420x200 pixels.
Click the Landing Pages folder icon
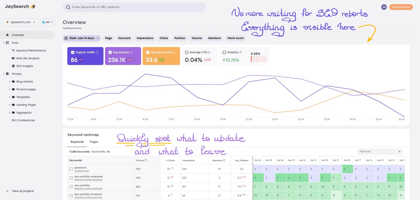point(13,105)
